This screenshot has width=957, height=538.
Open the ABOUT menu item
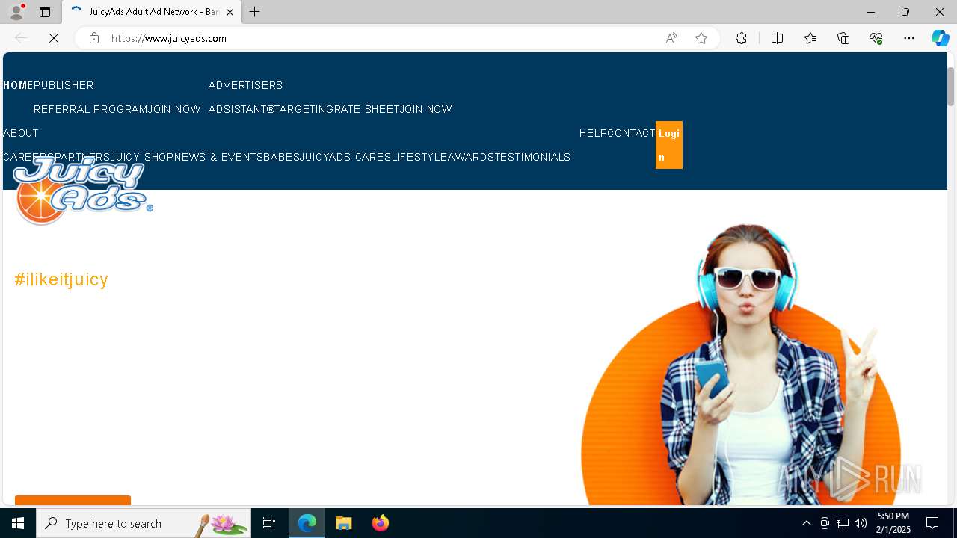21,133
